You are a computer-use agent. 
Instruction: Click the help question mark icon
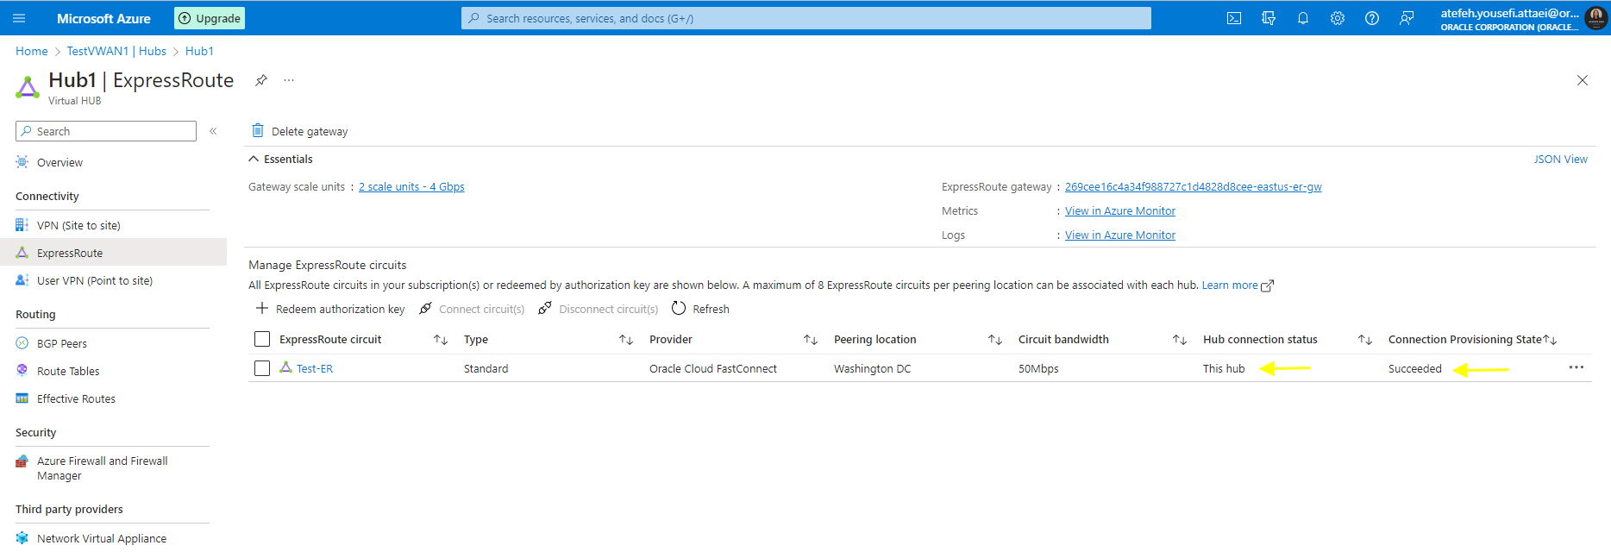[1372, 18]
